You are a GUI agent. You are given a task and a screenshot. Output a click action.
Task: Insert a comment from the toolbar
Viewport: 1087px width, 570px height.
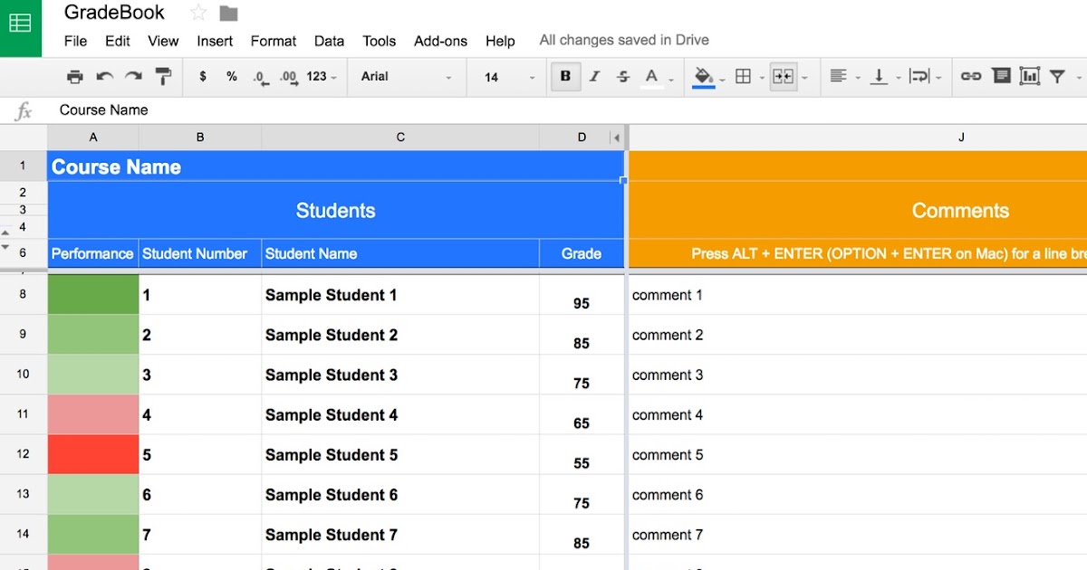(1001, 77)
